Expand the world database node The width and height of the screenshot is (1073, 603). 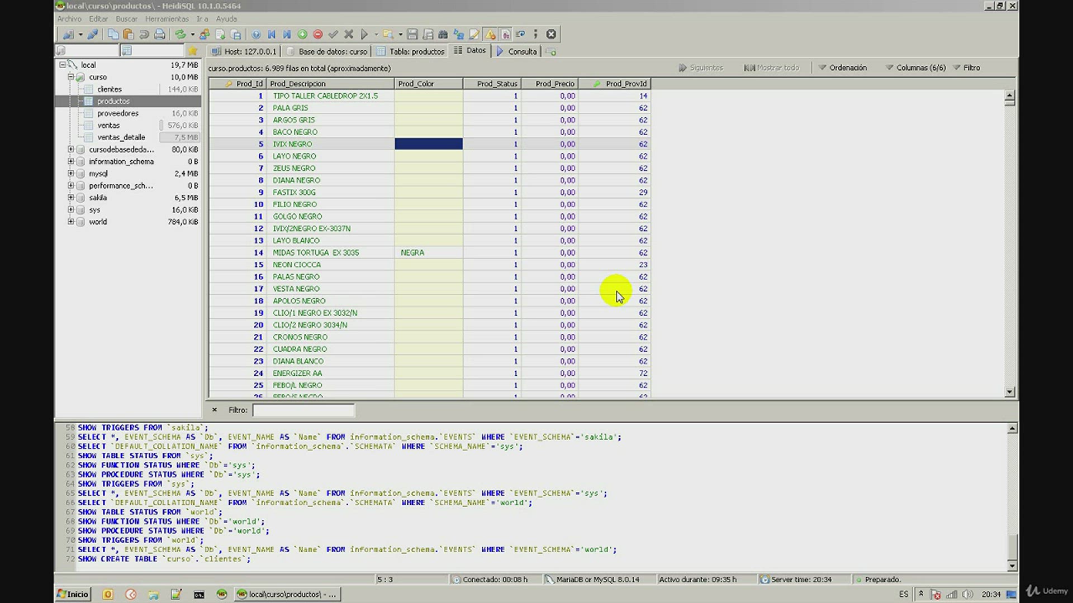click(x=71, y=222)
